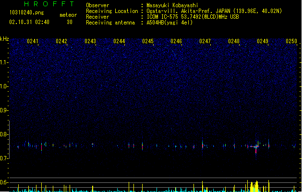Click the HROFFT title text

click(x=49, y=4)
